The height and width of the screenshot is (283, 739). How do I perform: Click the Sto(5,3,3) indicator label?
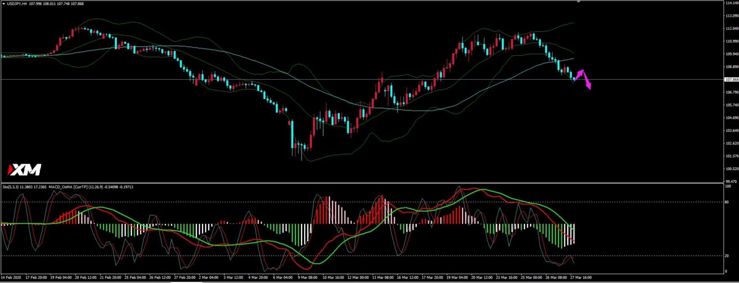pos(11,186)
